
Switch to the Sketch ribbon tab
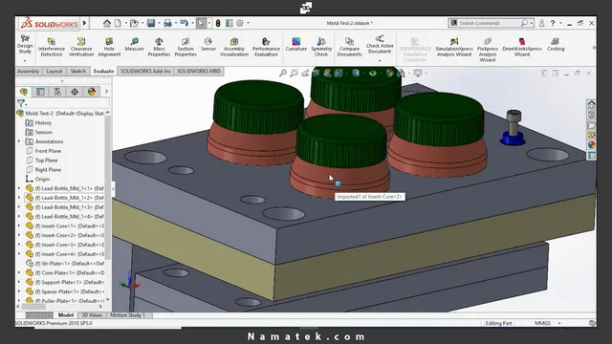tap(78, 71)
